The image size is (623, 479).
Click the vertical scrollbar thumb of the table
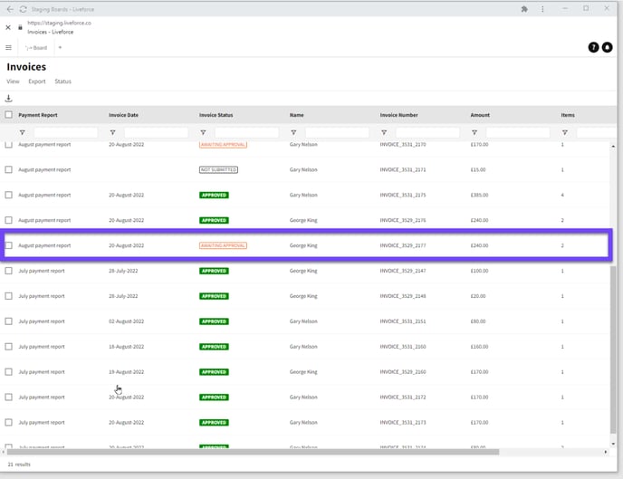pos(613,350)
